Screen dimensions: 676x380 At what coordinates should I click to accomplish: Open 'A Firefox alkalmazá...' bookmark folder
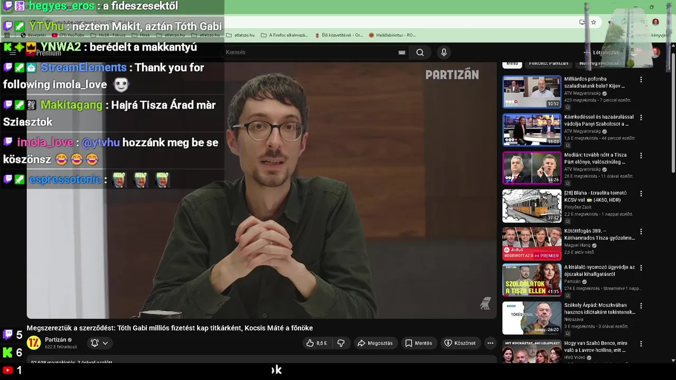(284, 35)
